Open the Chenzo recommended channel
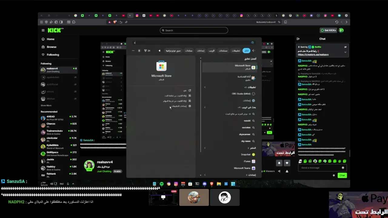 [x=59, y=125]
